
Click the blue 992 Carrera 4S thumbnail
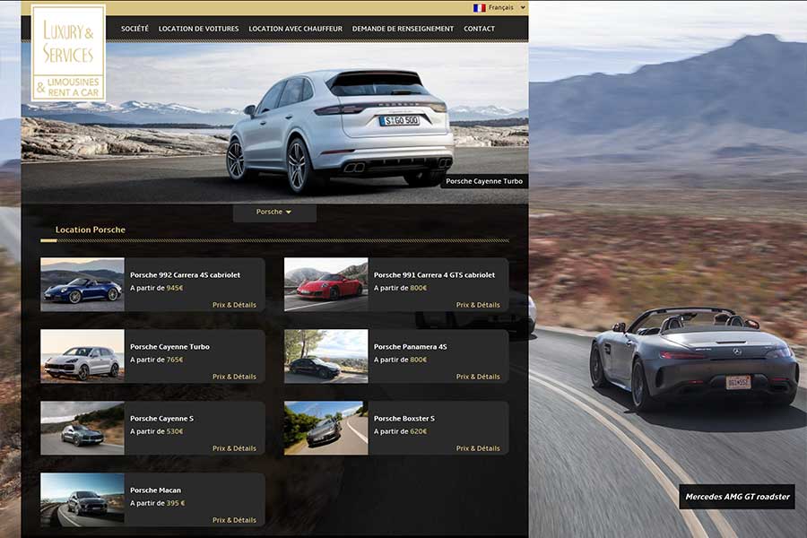point(82,285)
